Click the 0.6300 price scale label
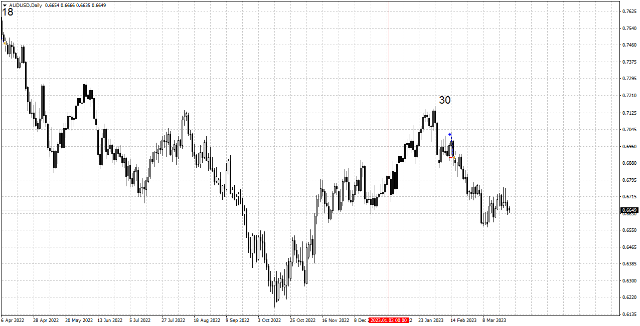The height and width of the screenshot is (326, 640). click(629, 281)
